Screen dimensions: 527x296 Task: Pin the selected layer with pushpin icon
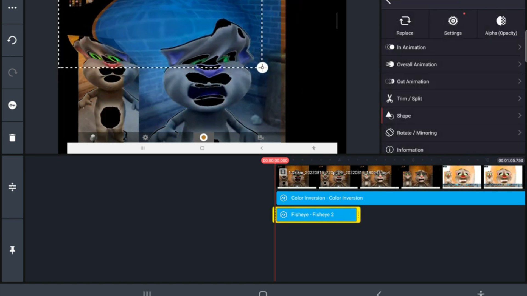12,250
